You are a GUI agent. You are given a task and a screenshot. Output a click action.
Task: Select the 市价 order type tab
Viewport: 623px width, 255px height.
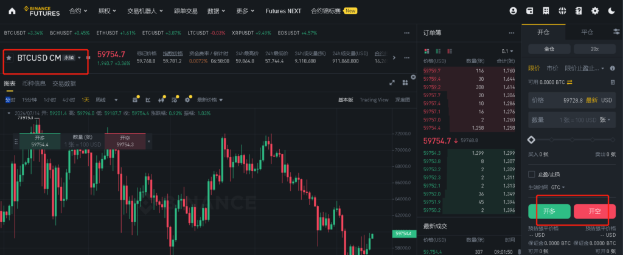pos(552,68)
